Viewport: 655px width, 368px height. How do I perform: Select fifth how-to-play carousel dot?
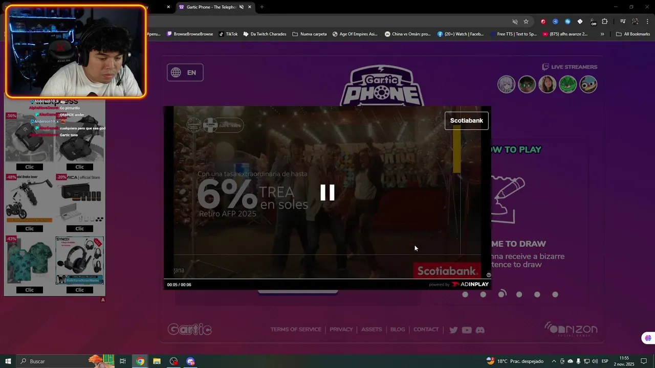pos(537,294)
